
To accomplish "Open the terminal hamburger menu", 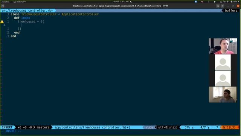I will pyautogui.click(x=223, y=6).
